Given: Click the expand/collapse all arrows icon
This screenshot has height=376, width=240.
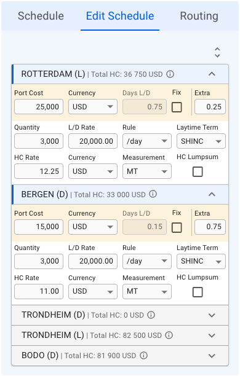Looking at the screenshot, I should (x=217, y=52).
